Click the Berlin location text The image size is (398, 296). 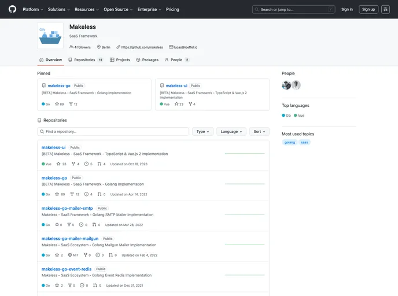[106, 47]
